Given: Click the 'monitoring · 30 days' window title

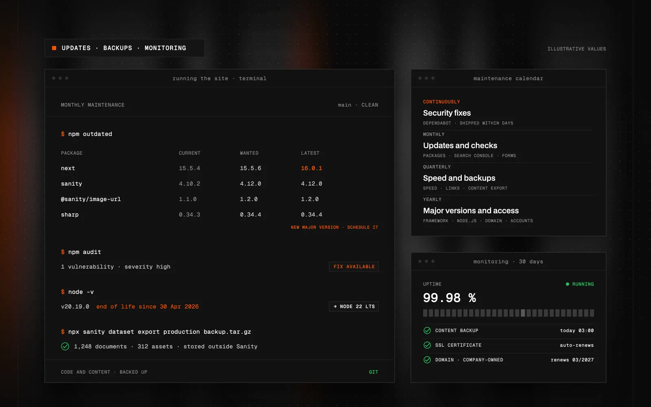Looking at the screenshot, I should click(x=508, y=261).
